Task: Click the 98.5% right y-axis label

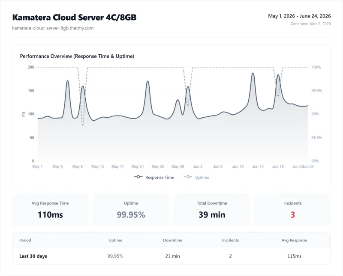Action: click(x=316, y=137)
